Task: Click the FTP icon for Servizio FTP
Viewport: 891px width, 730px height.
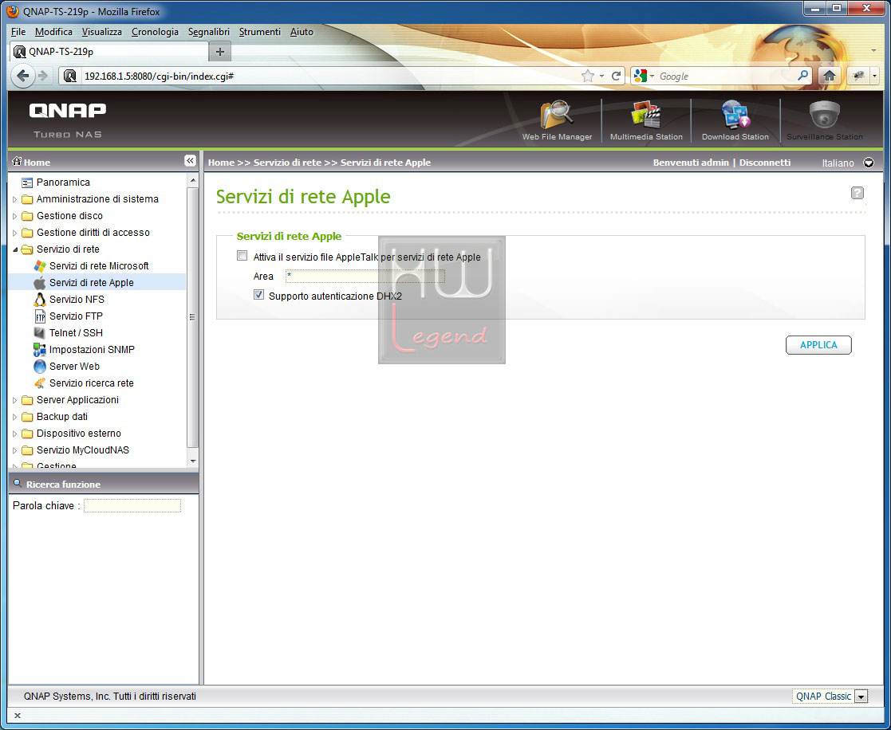Action: (40, 316)
